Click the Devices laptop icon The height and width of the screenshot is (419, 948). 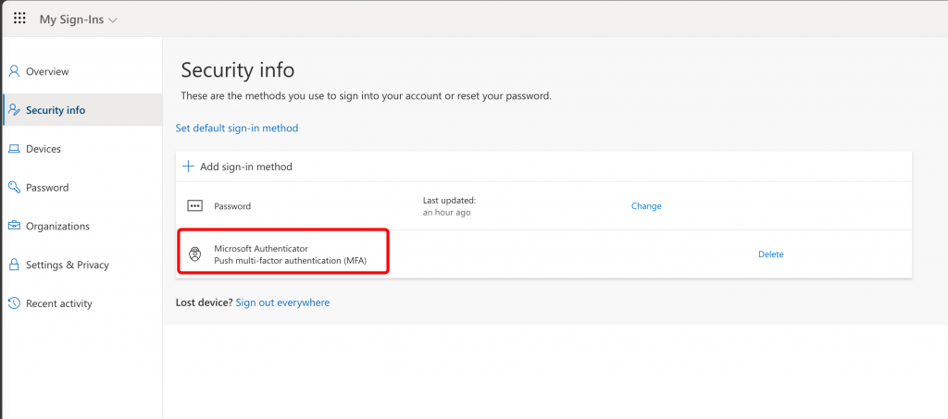click(x=14, y=149)
